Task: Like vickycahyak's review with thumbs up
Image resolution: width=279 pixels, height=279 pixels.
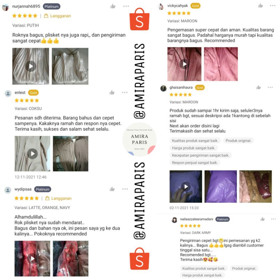Action: 261,6
